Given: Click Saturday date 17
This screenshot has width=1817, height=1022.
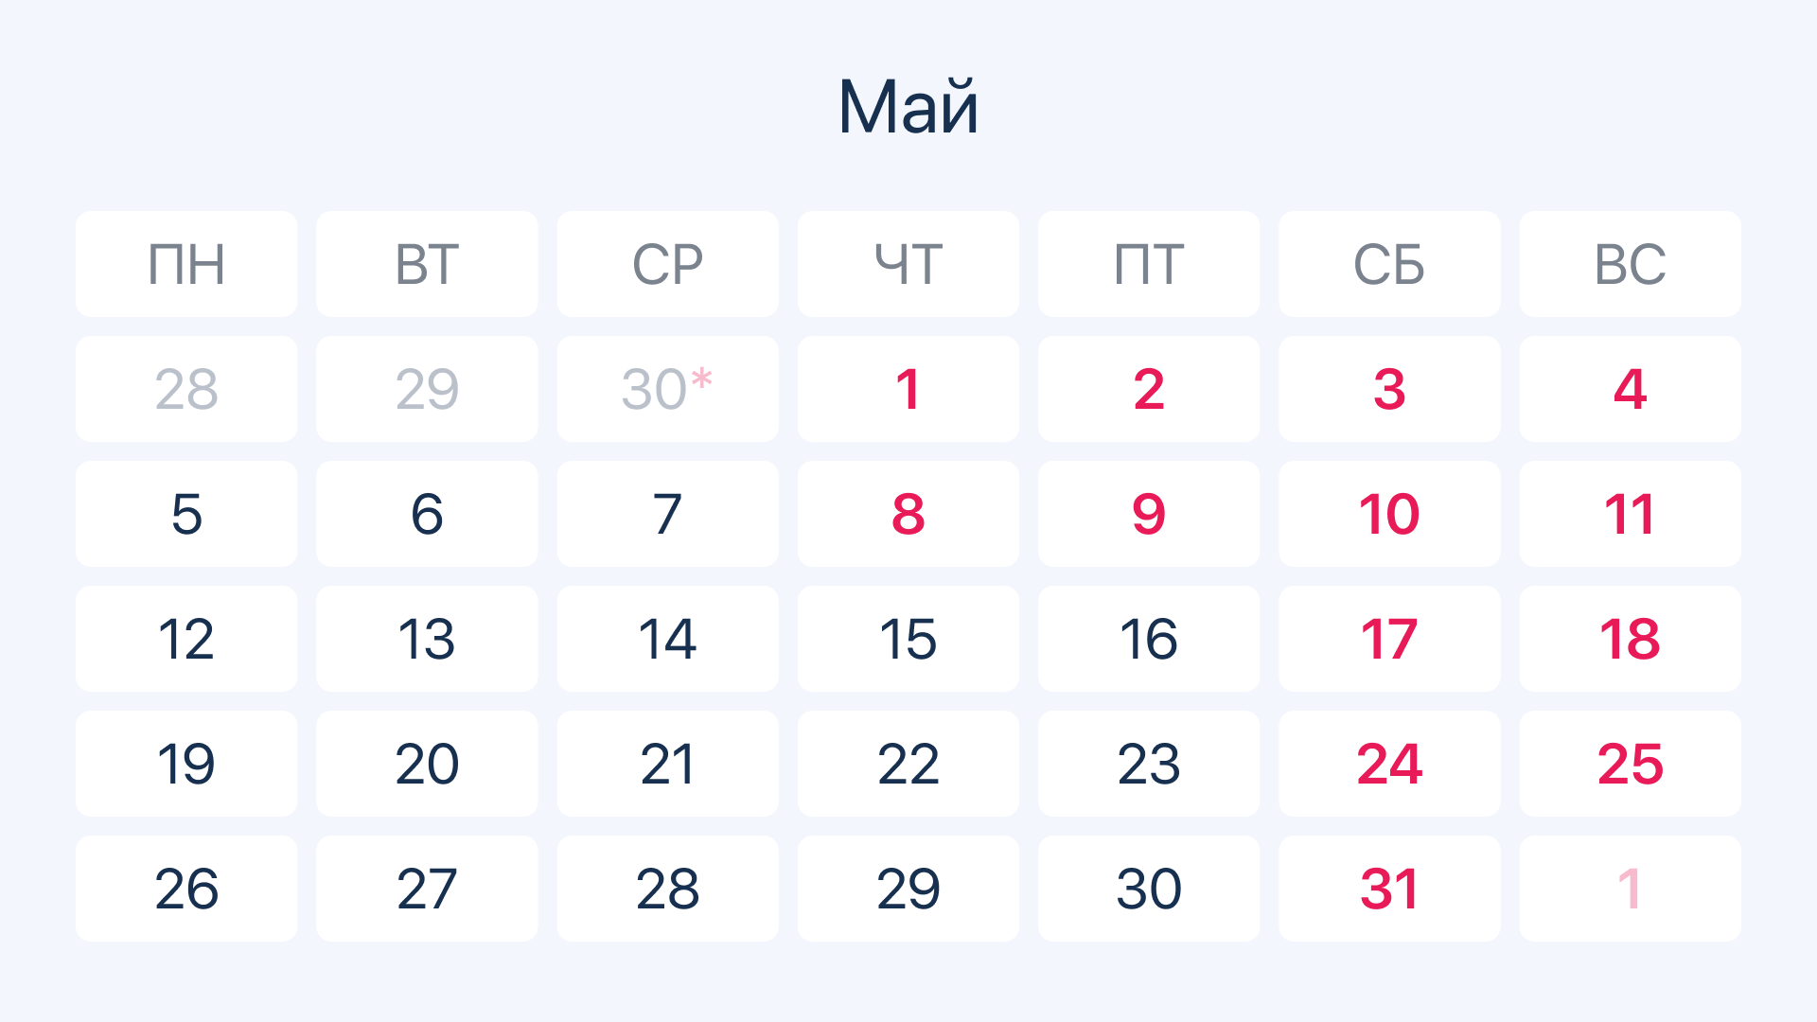Looking at the screenshot, I should coord(1388,639).
